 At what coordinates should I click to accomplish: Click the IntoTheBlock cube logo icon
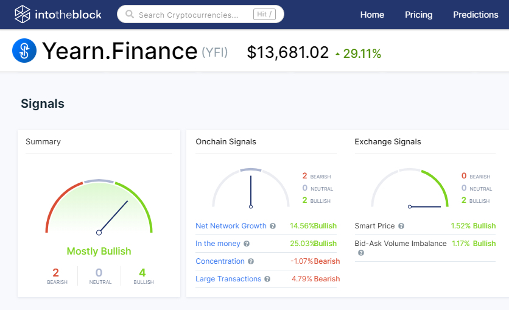click(23, 14)
